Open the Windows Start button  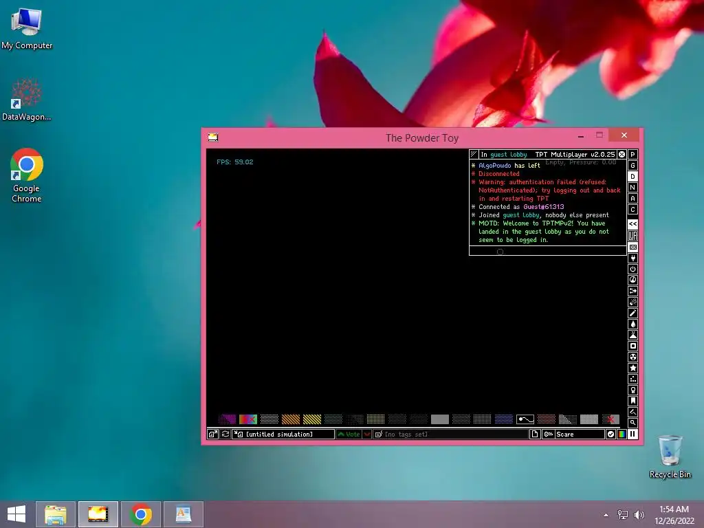16,514
